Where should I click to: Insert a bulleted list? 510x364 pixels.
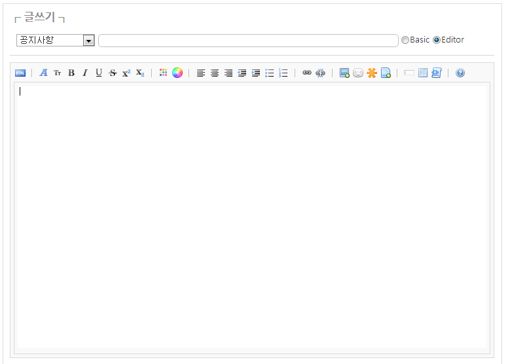pos(270,73)
